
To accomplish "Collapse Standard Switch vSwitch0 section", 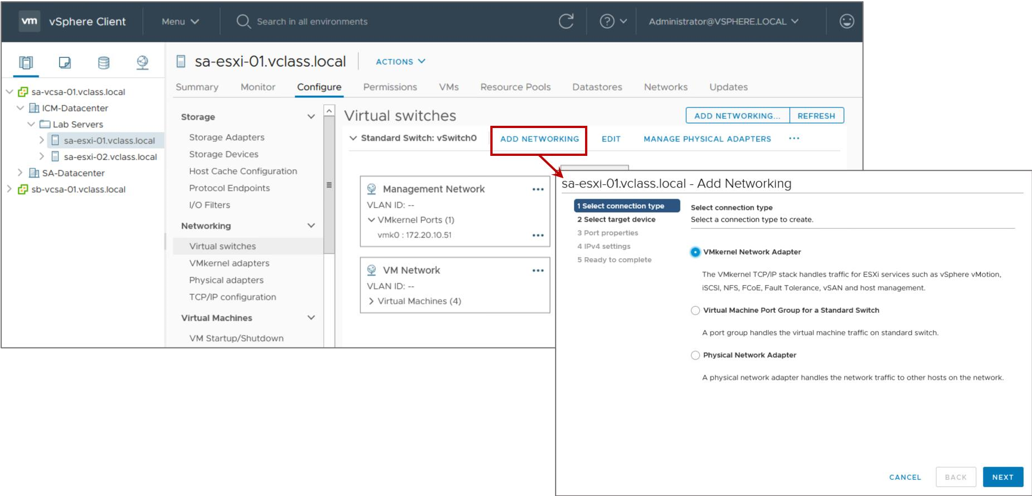I will coord(353,138).
